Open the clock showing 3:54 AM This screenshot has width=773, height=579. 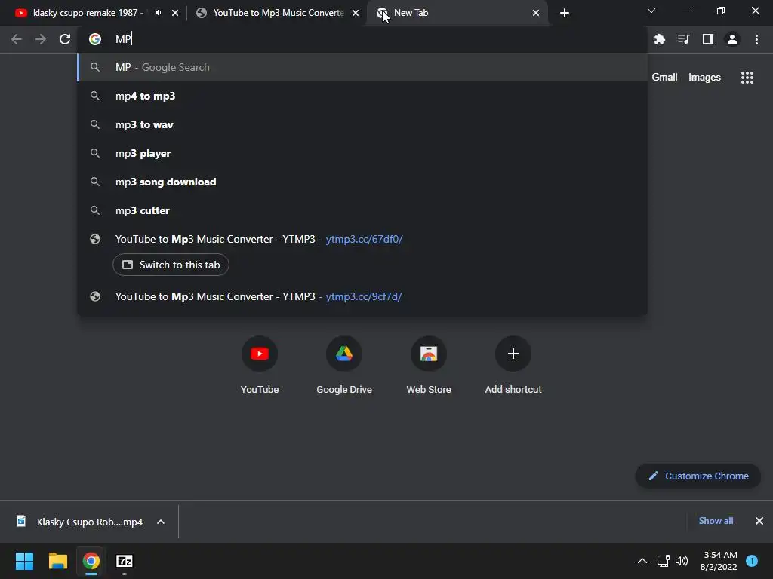[x=719, y=561]
